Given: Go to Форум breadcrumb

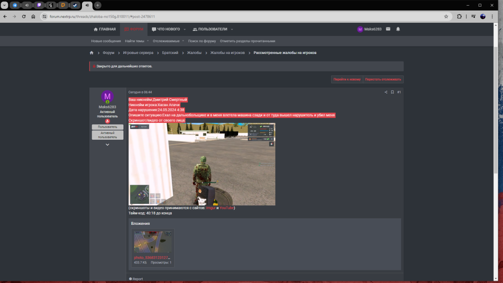Looking at the screenshot, I should (109, 53).
